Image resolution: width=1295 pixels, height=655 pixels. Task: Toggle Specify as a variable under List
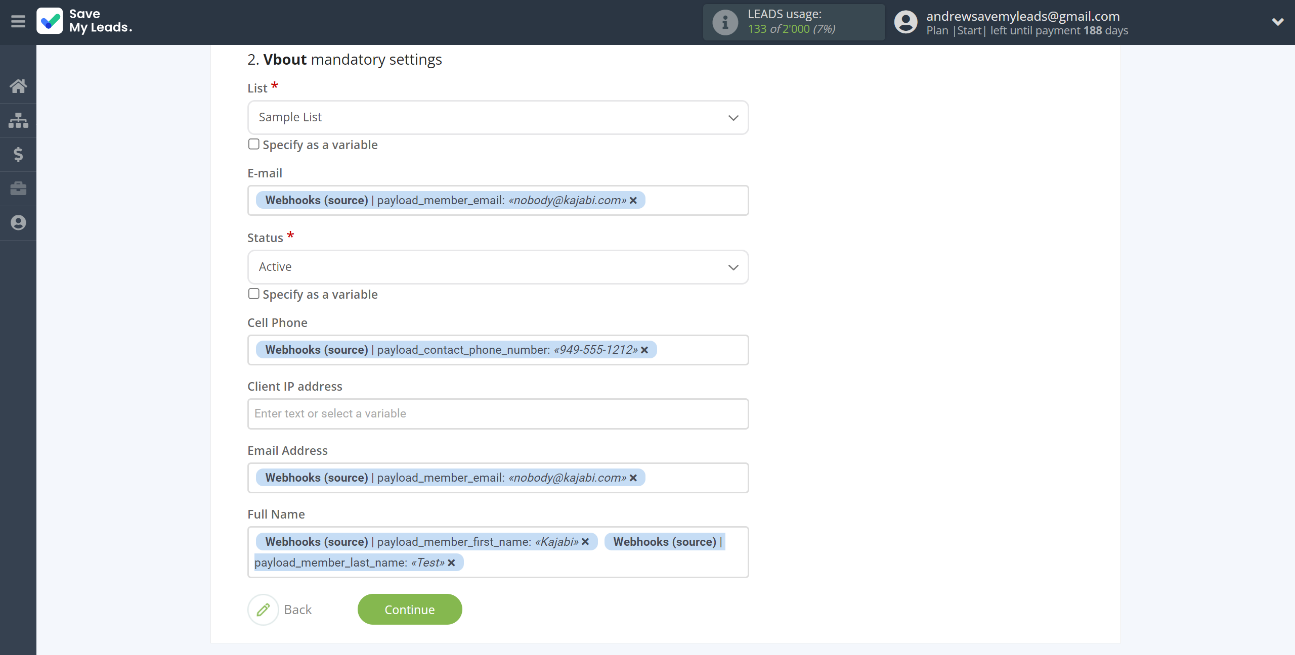pyautogui.click(x=254, y=145)
